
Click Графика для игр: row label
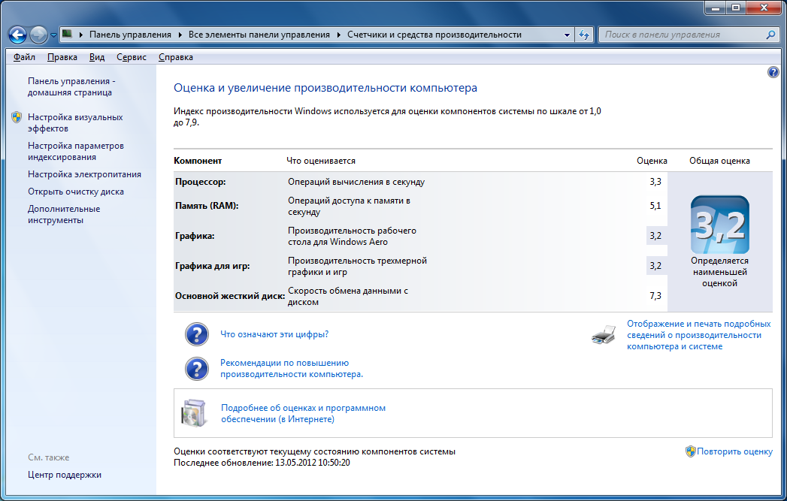tap(212, 266)
